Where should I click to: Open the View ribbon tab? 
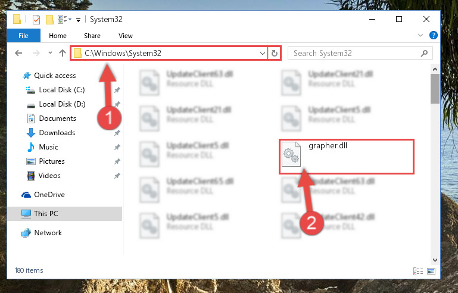pos(125,36)
